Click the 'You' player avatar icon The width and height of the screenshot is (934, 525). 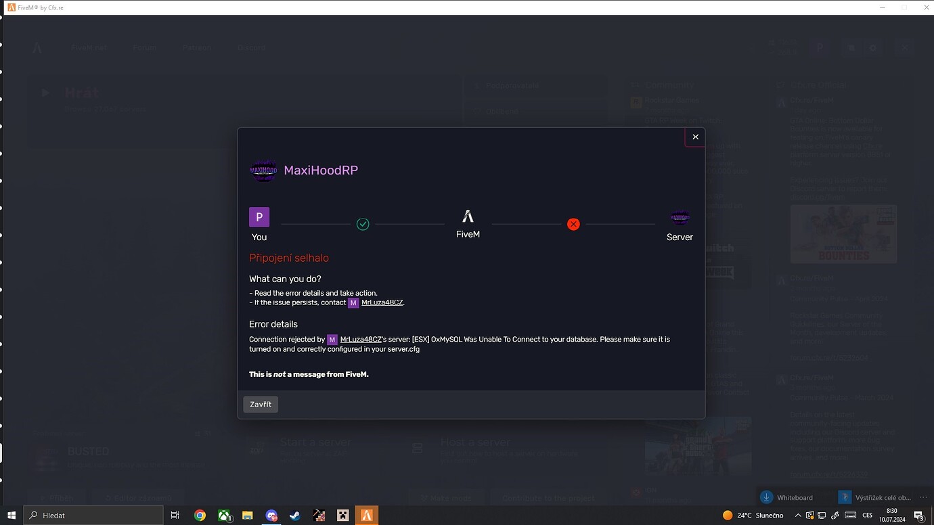(259, 216)
